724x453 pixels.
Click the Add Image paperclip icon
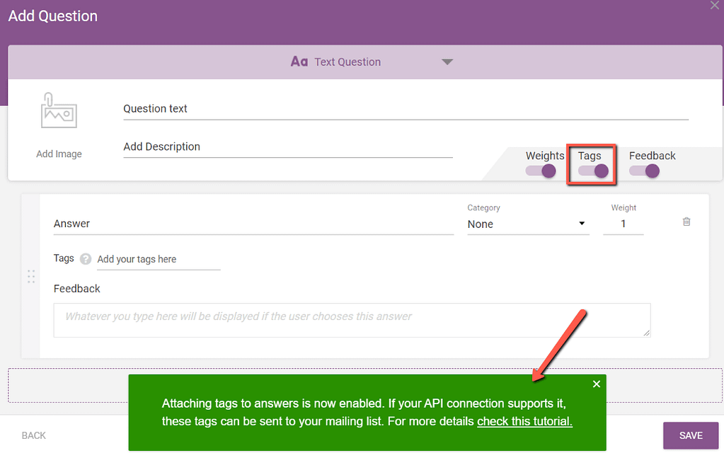coord(59,112)
